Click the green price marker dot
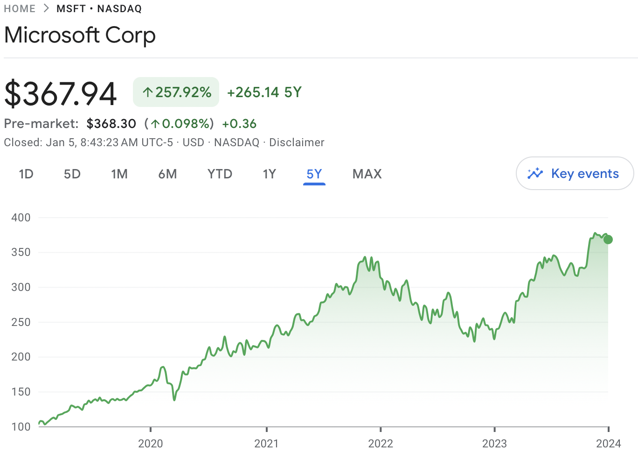 tap(608, 240)
